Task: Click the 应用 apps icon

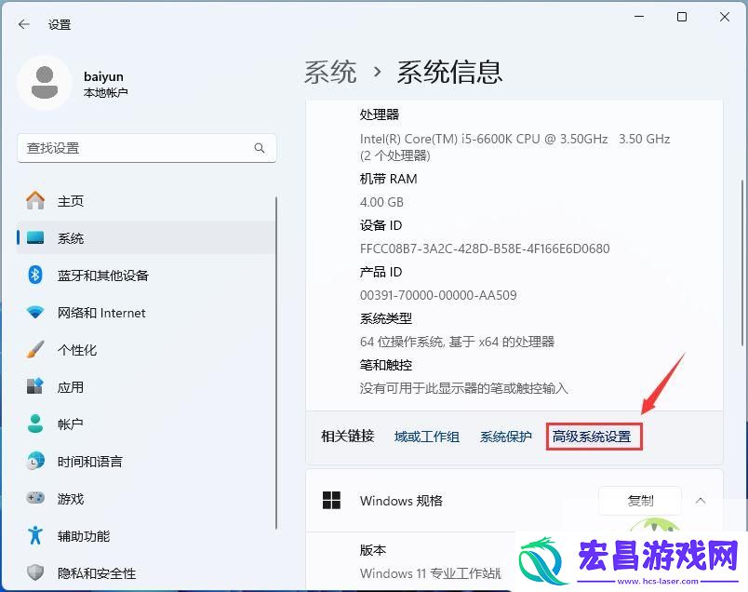Action: (x=35, y=386)
